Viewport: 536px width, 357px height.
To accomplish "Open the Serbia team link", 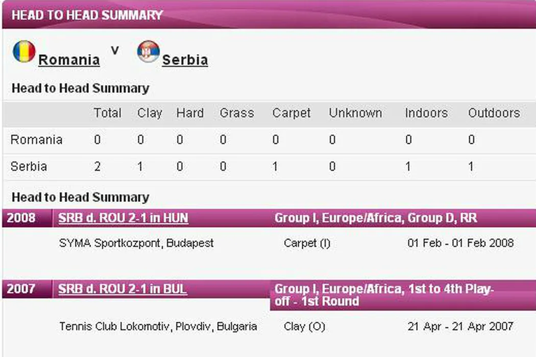I will point(185,60).
